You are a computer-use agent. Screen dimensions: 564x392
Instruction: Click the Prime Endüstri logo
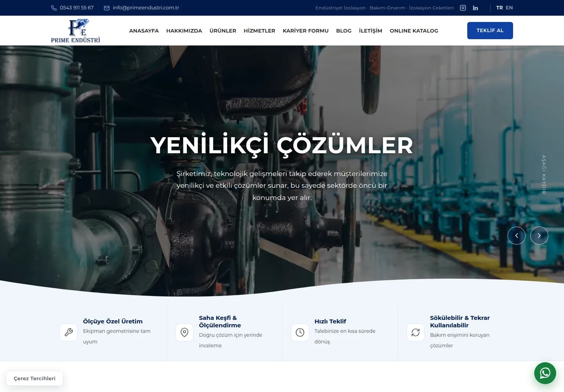tap(76, 31)
